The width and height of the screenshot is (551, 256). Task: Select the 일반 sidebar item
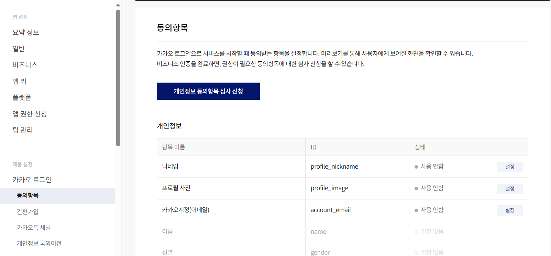coord(19,49)
